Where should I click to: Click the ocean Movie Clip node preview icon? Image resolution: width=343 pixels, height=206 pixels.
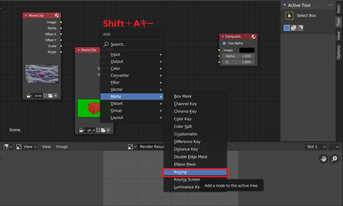pyautogui.click(x=57, y=15)
